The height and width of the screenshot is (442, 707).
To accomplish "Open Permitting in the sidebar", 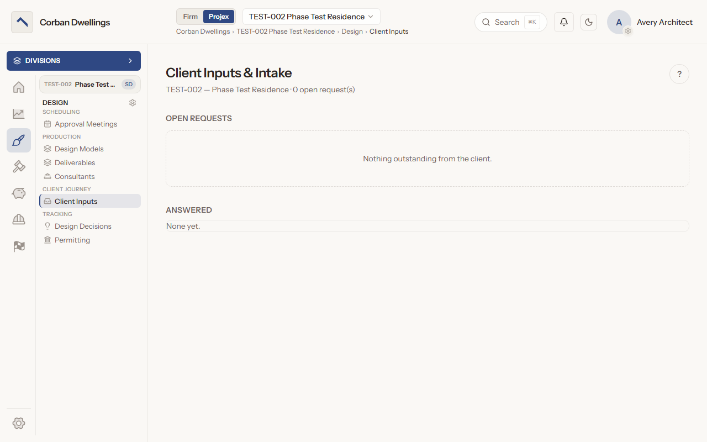I will pyautogui.click(x=90, y=240).
